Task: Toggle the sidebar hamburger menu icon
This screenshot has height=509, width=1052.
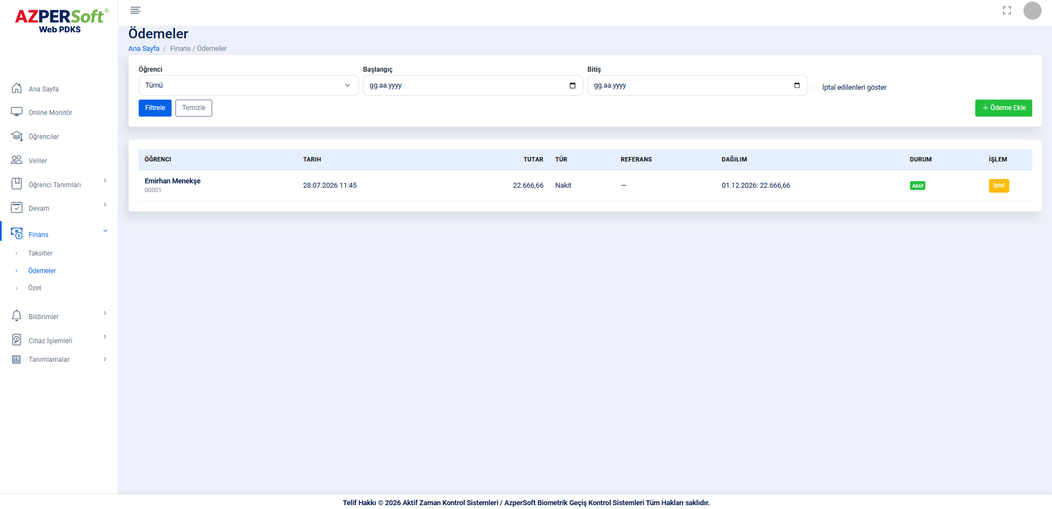Action: pyautogui.click(x=135, y=10)
